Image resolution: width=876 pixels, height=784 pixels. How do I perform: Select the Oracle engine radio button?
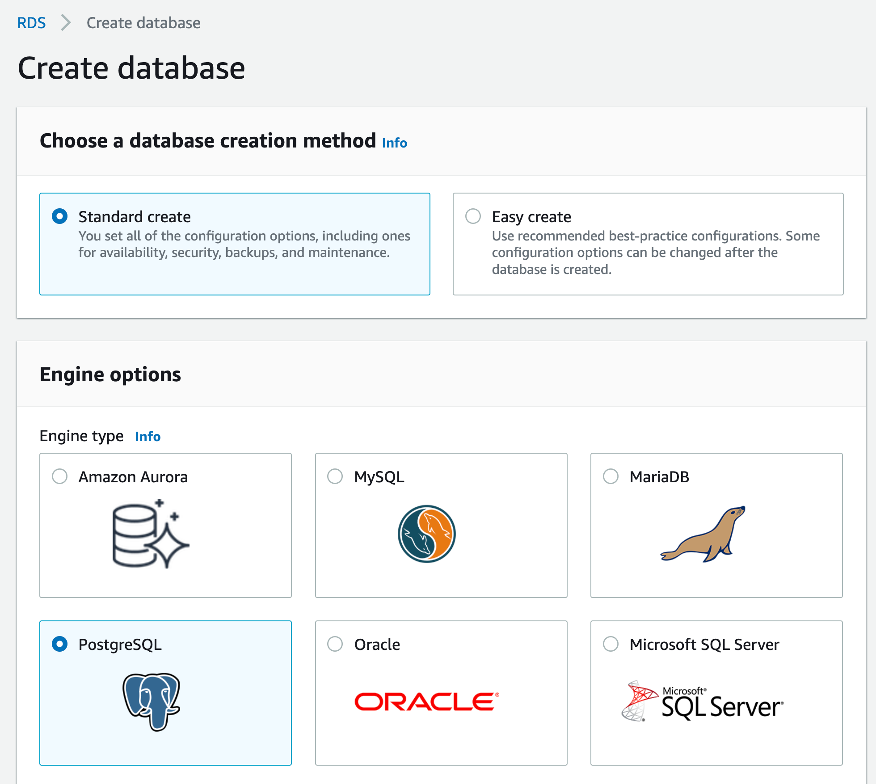pos(335,644)
